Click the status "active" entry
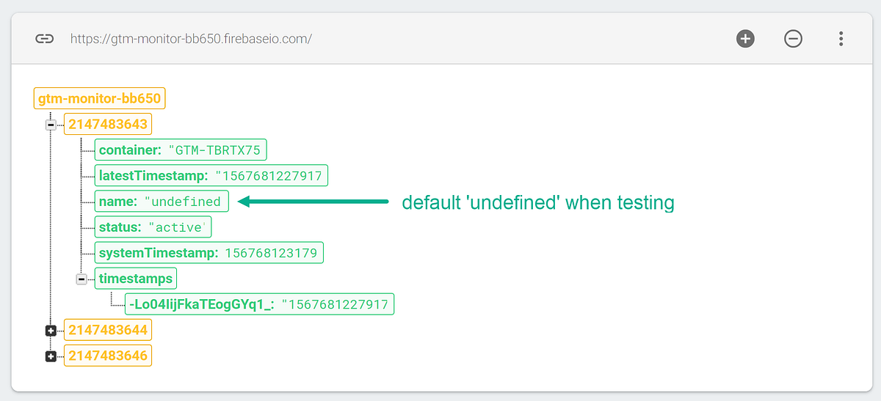The height and width of the screenshot is (401, 881). coord(153,227)
